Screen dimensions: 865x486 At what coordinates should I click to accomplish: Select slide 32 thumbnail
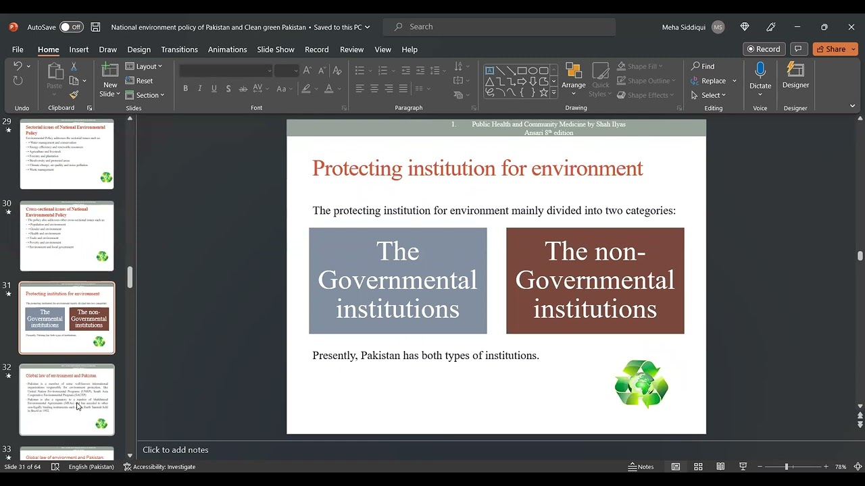(67, 400)
